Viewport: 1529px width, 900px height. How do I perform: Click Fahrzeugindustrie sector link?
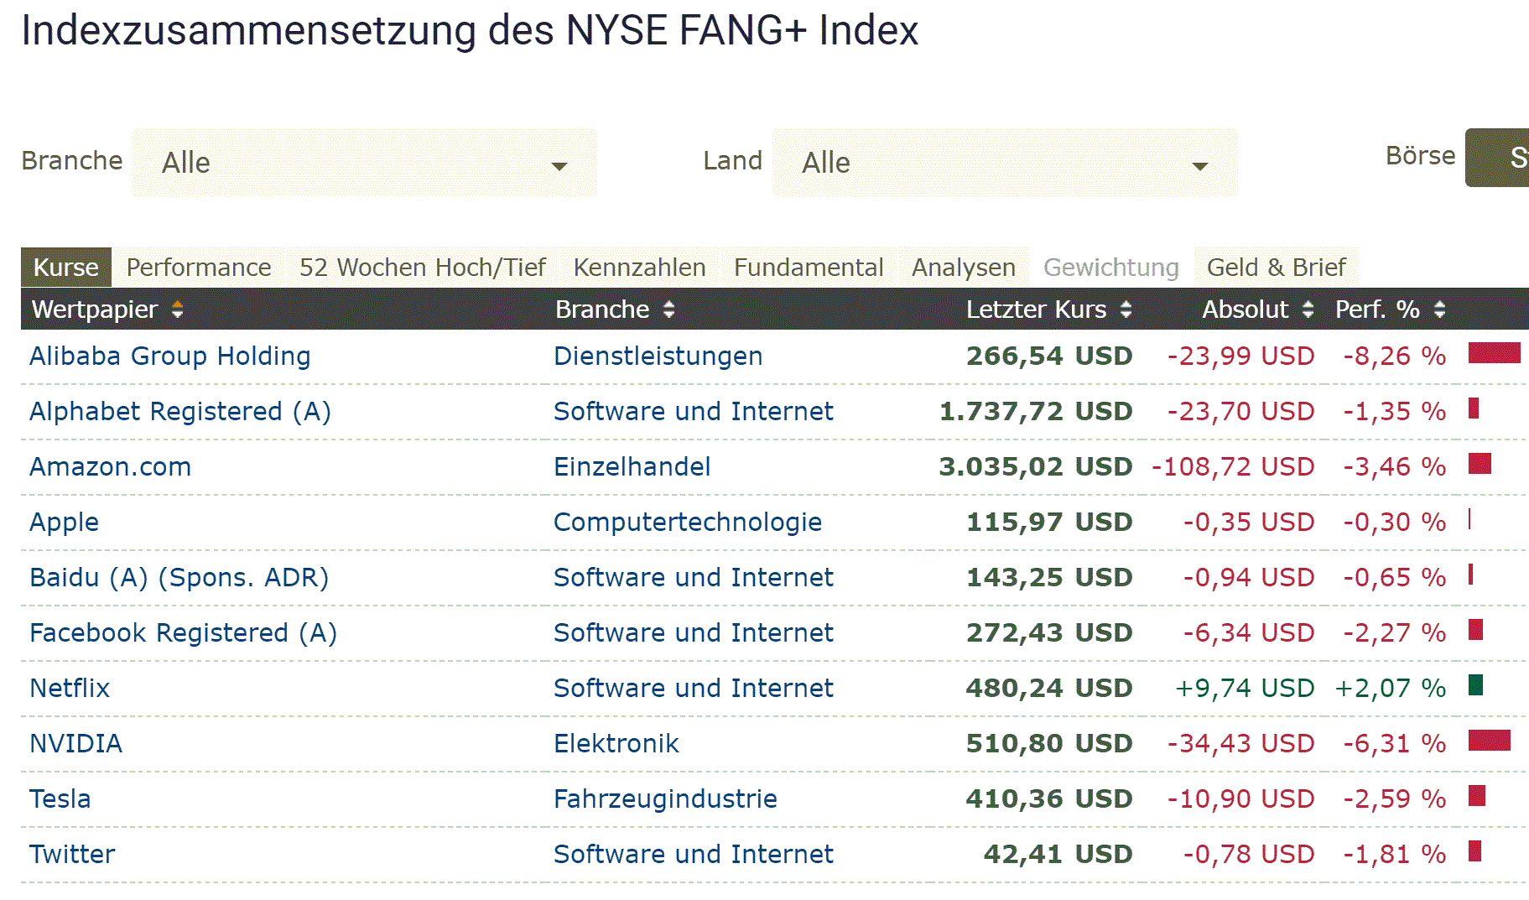tap(665, 799)
